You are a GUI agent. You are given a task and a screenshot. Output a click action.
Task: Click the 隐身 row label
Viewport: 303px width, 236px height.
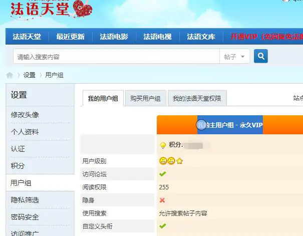(88, 200)
